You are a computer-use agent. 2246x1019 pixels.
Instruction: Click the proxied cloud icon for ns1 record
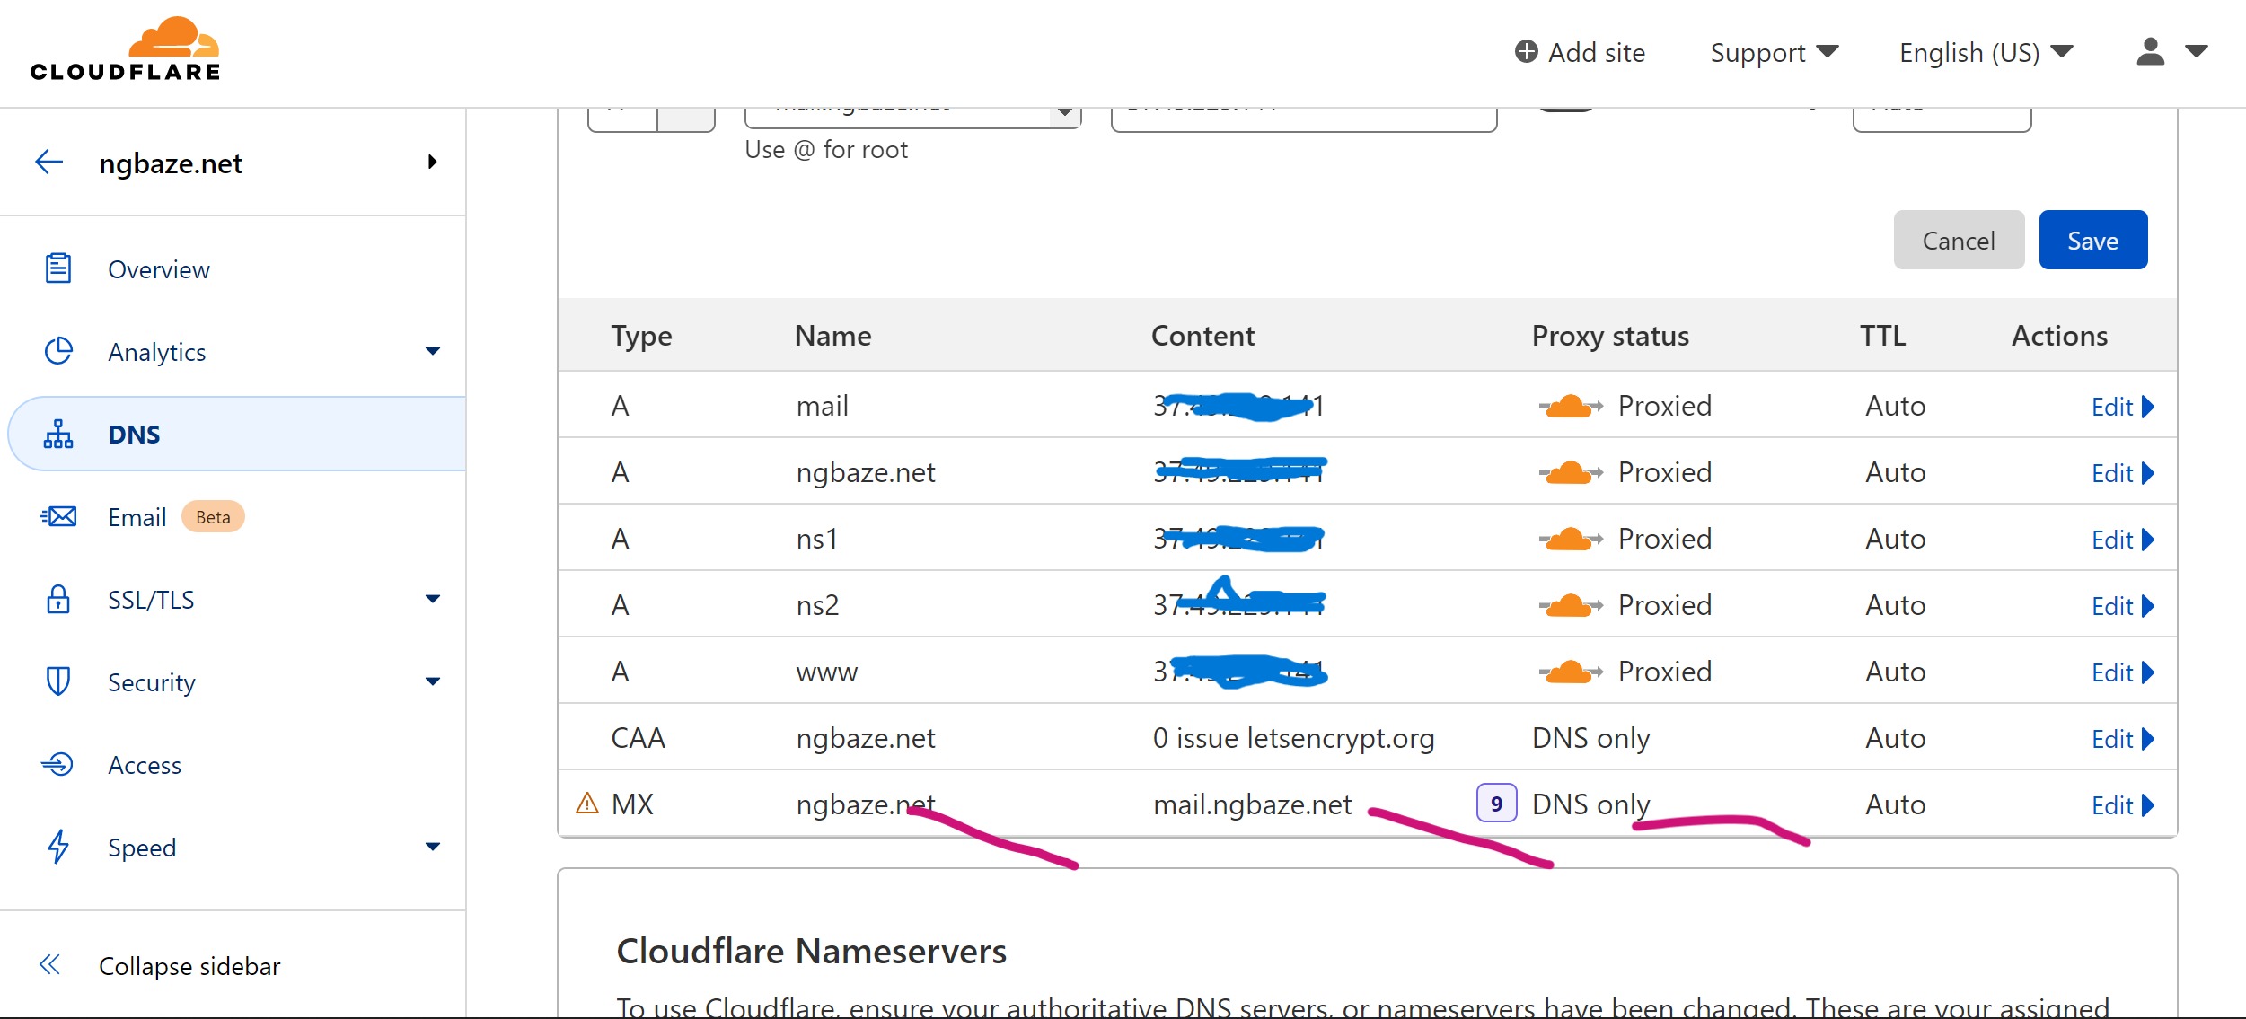(x=1570, y=540)
